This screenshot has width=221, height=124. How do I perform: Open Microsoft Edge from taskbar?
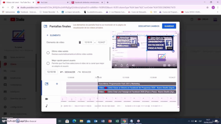point(74,121)
